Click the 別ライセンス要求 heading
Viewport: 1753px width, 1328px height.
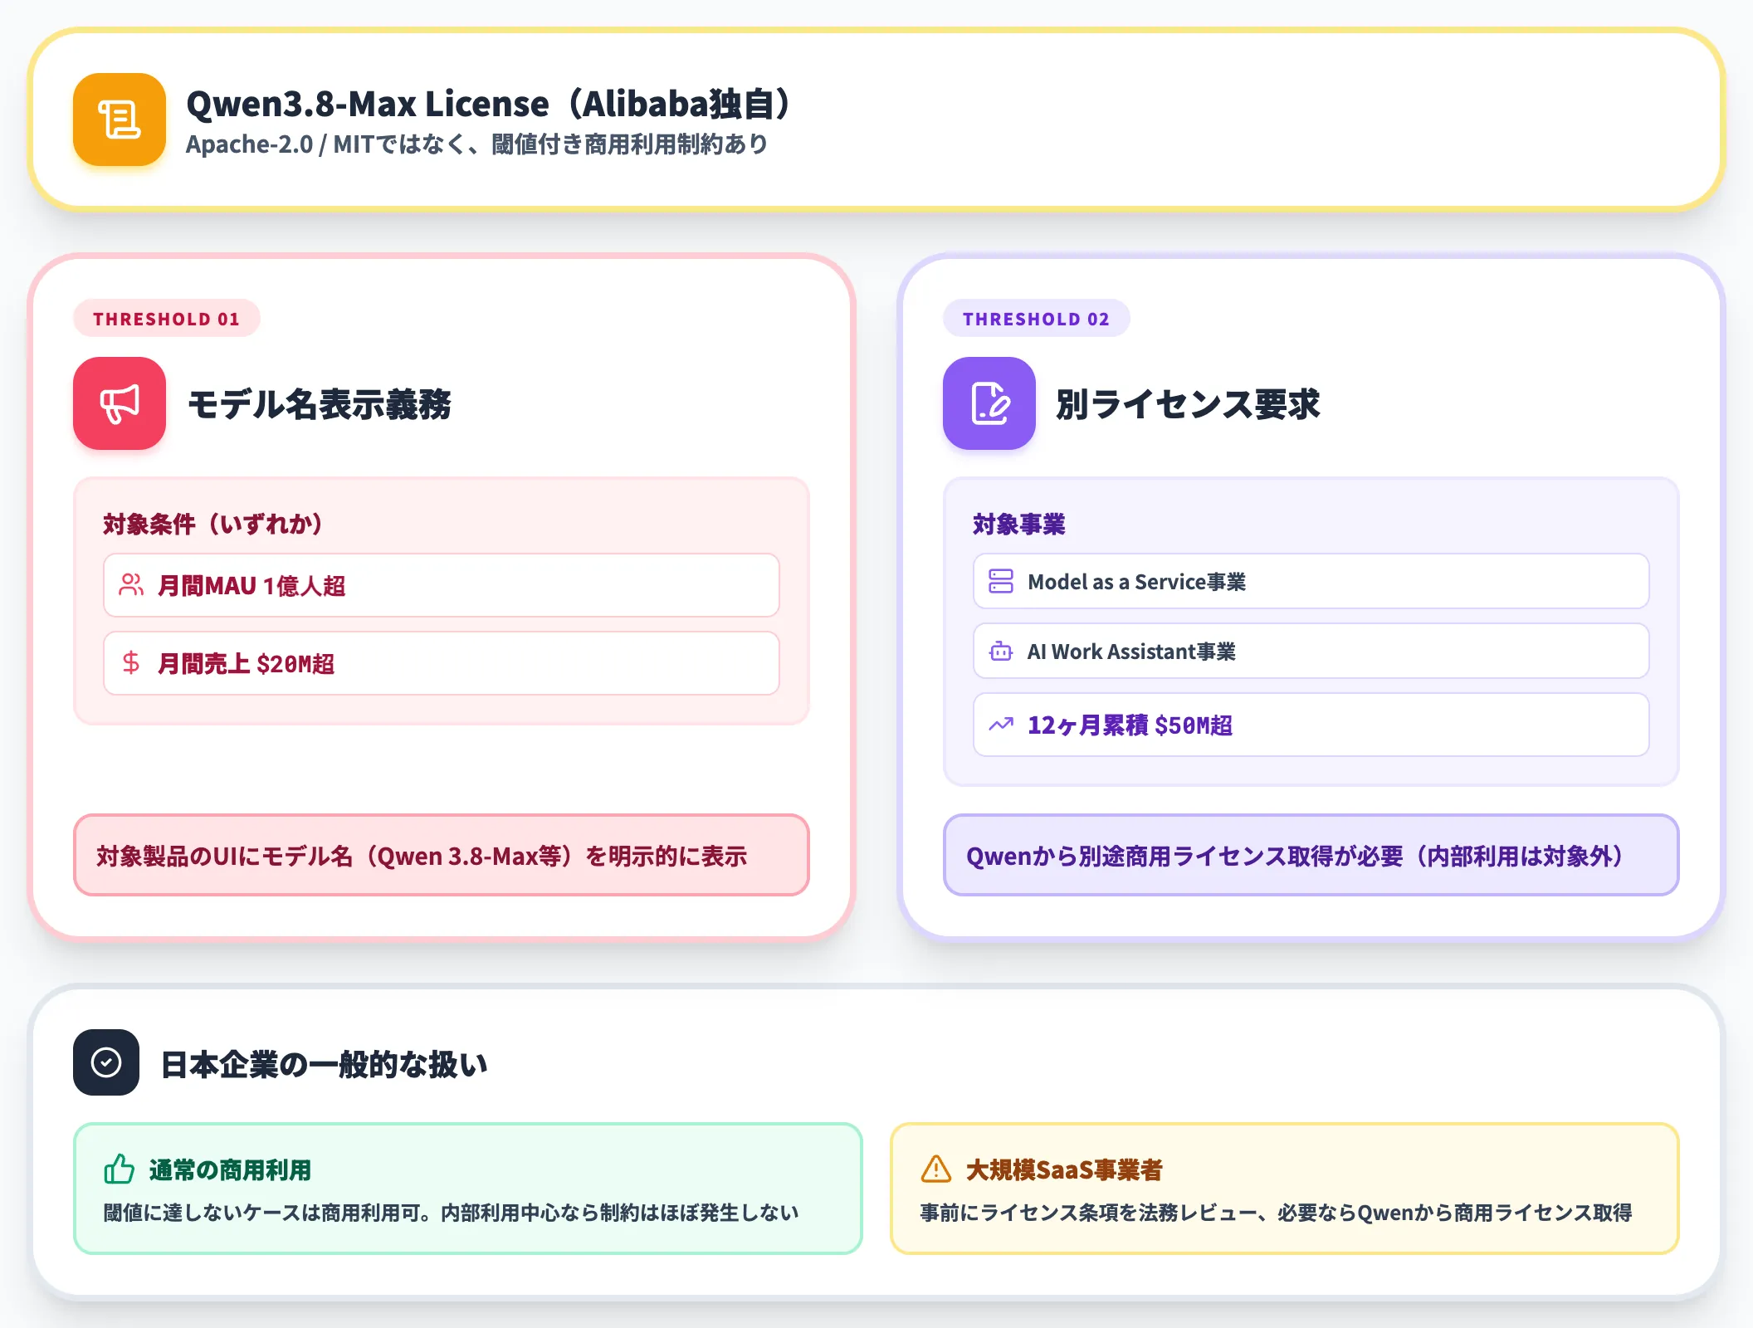click(1188, 404)
